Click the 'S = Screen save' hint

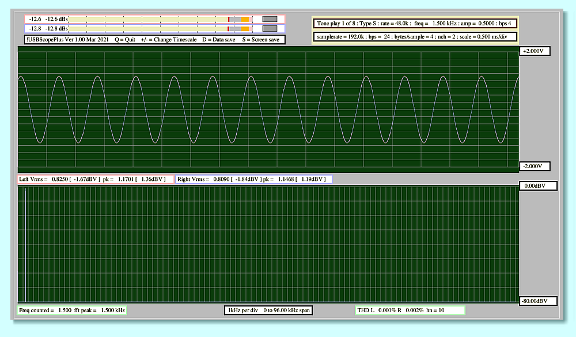(x=261, y=40)
